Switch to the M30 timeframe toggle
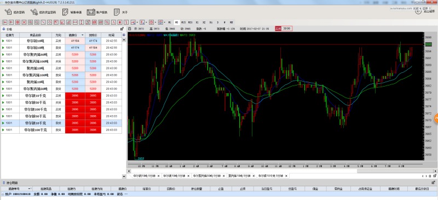 (190, 22)
